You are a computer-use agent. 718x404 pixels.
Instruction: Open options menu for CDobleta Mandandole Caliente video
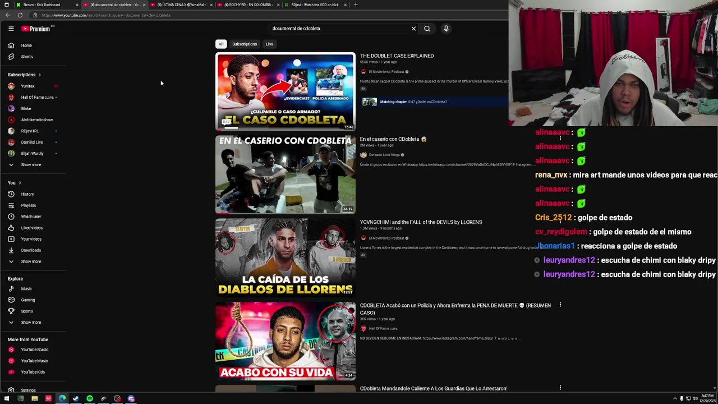point(560,388)
